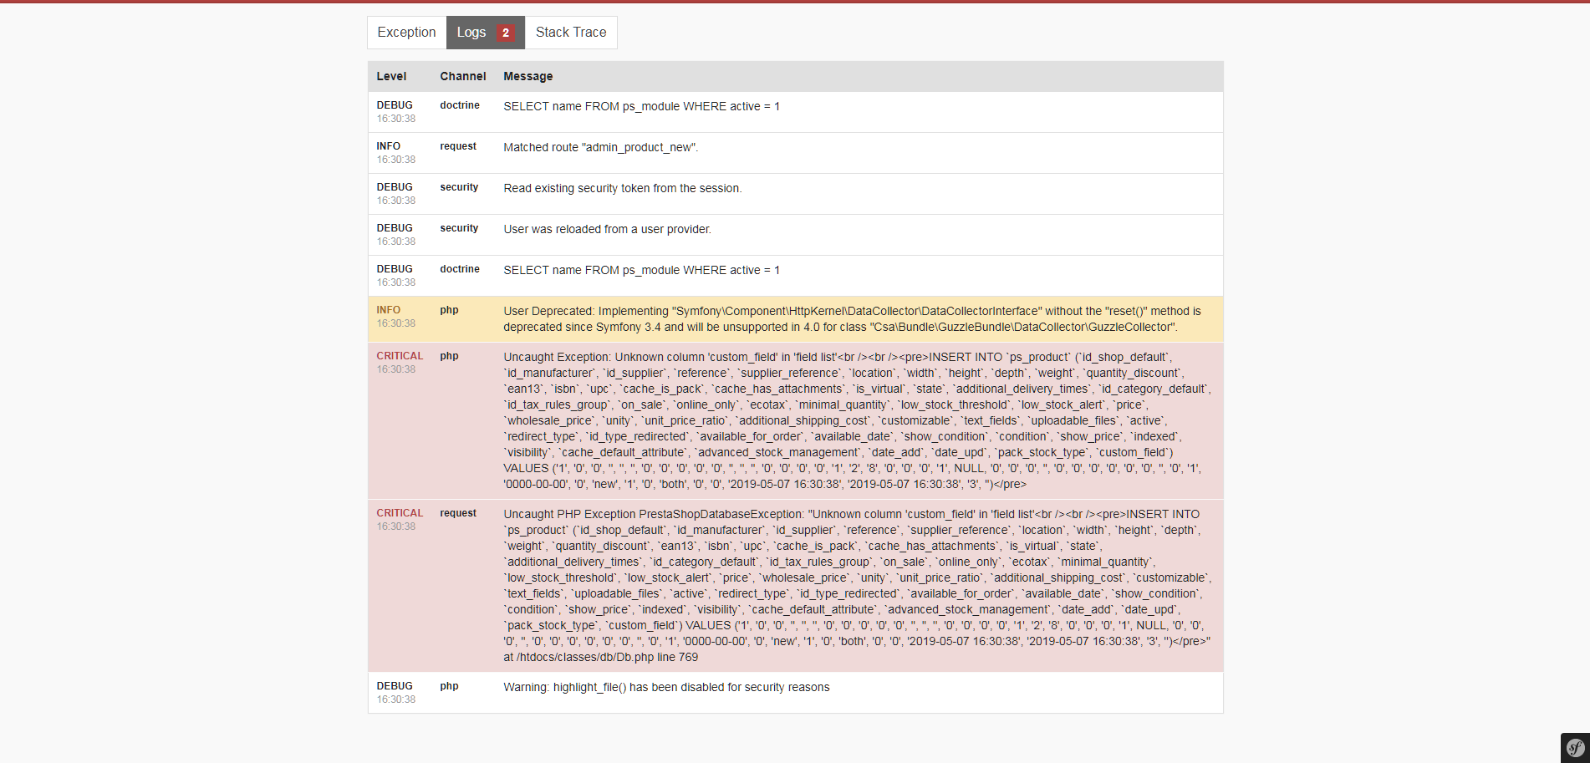The width and height of the screenshot is (1590, 763).
Task: Click the yellow INFO level label
Action: tap(389, 310)
